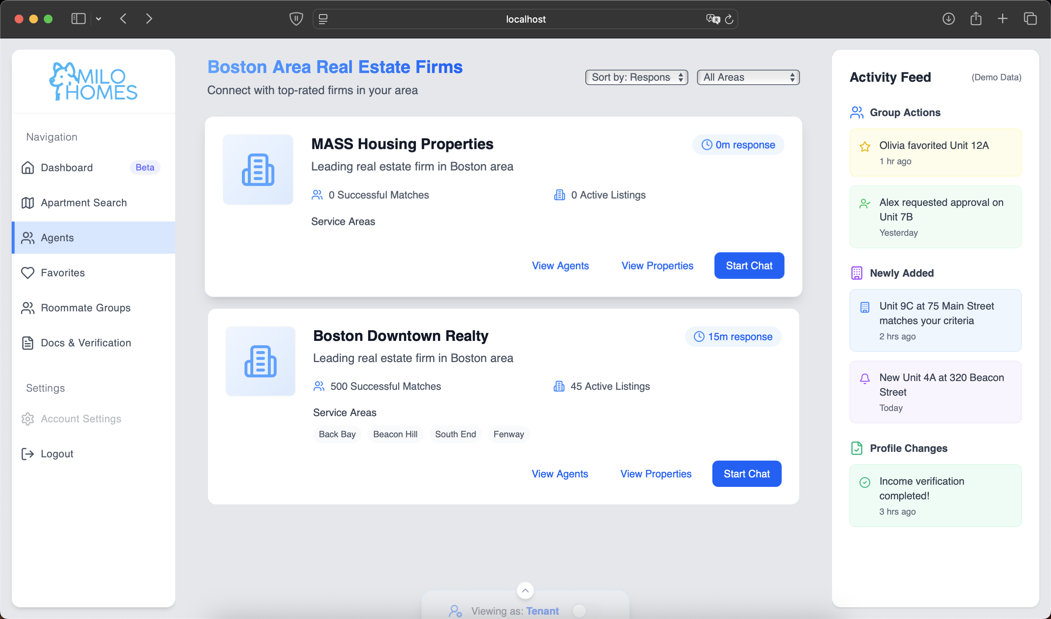Image resolution: width=1051 pixels, height=619 pixels.
Task: Click the Back Bay service area tag
Action: (337, 434)
